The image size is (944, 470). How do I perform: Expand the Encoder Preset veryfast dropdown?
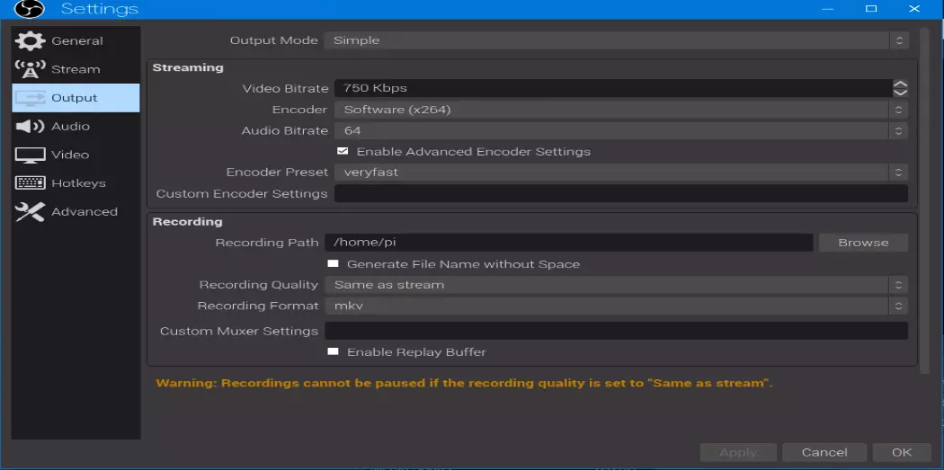(620, 173)
